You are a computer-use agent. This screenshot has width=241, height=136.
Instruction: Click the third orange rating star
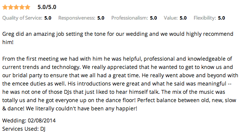click(x=16, y=7)
